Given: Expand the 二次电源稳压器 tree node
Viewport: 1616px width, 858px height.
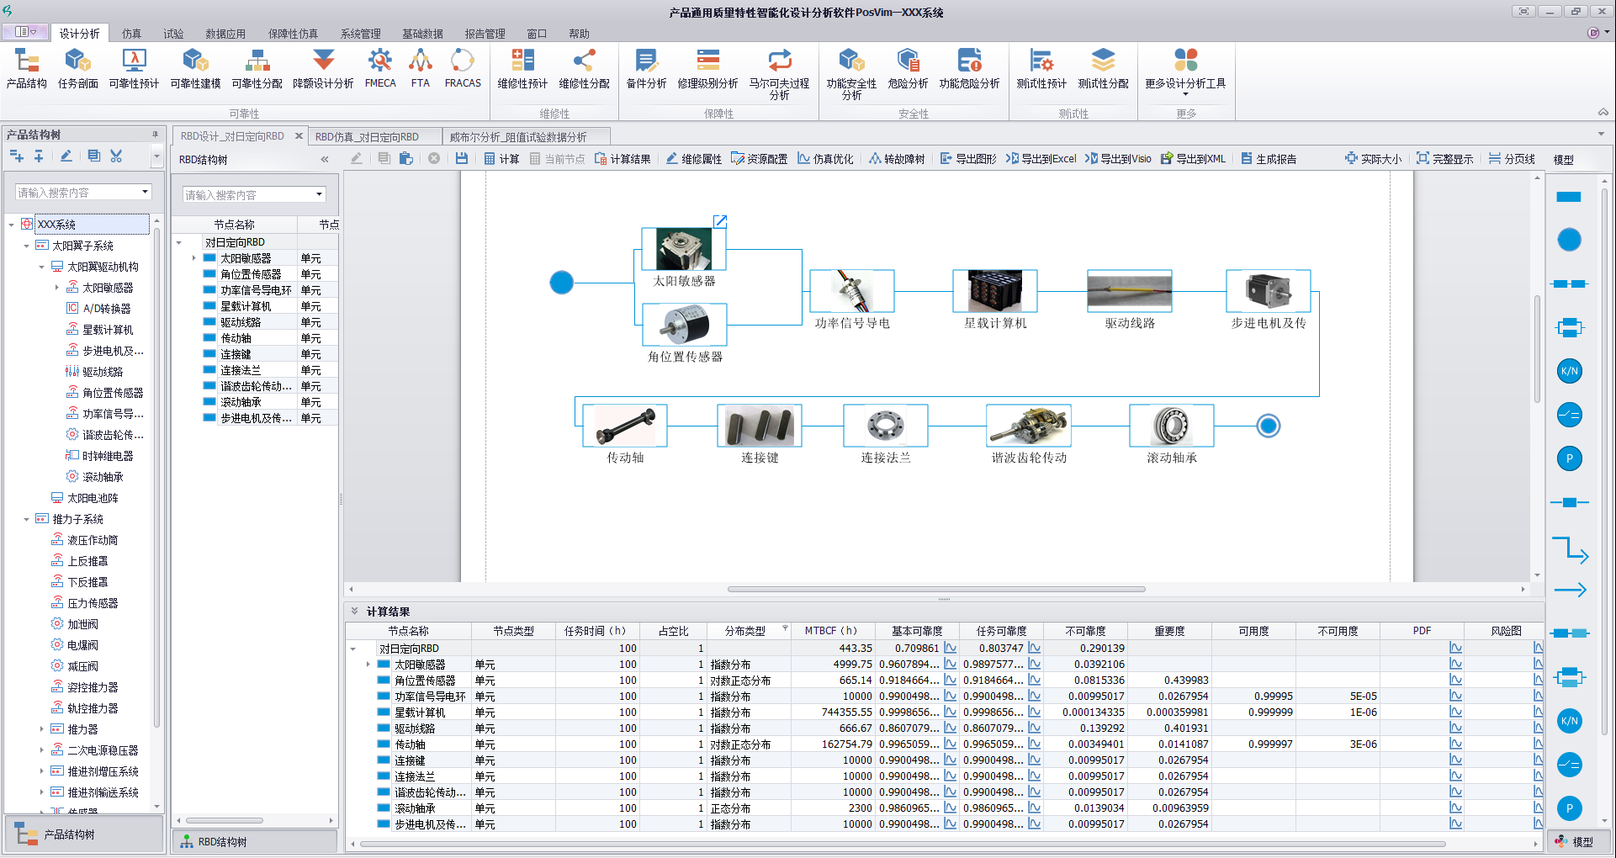Looking at the screenshot, I should [42, 750].
